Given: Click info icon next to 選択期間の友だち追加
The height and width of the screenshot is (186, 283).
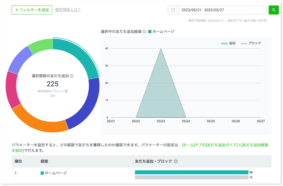Looking at the screenshot, I should [72, 76].
